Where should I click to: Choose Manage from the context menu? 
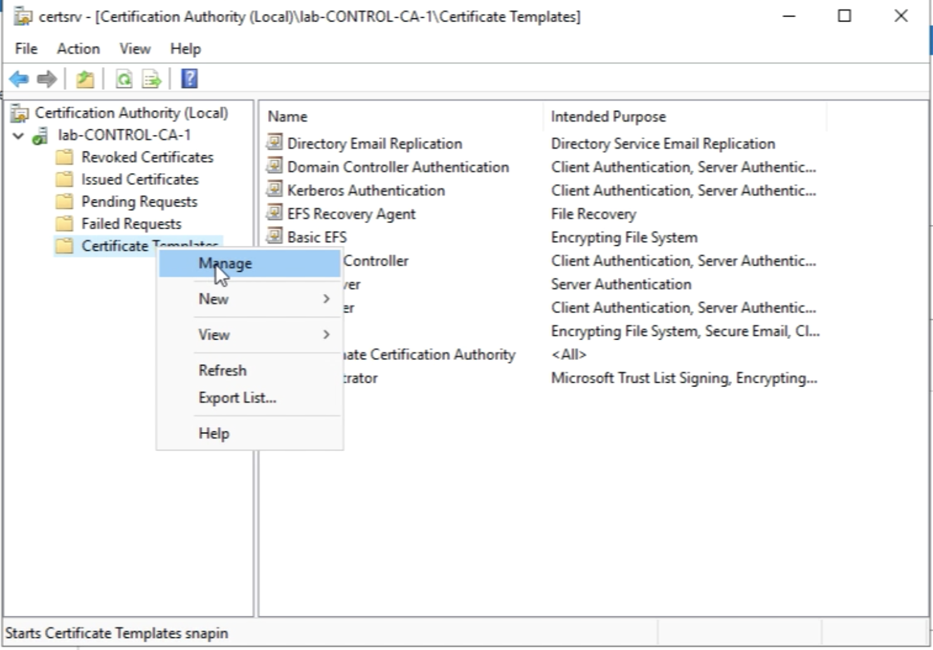226,264
